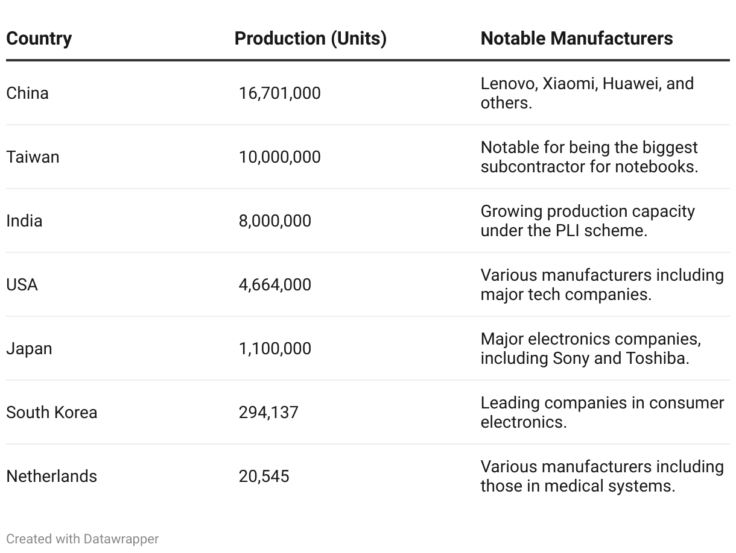Open the Created with Datawrapper link
Image resolution: width=736 pixels, height=553 pixels.
pyautogui.click(x=83, y=539)
